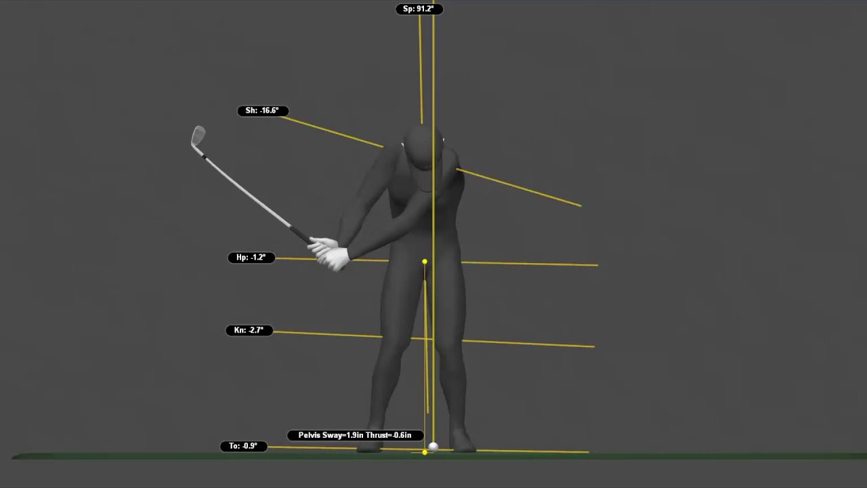Viewport: 867px width, 488px height.
Task: Click the yellow pelvis center marker dot
Action: click(425, 262)
